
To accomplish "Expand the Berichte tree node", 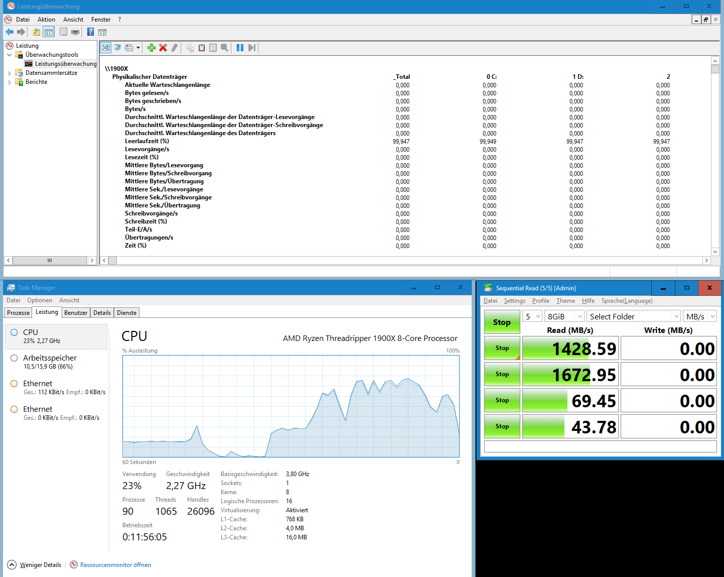I will (x=9, y=82).
